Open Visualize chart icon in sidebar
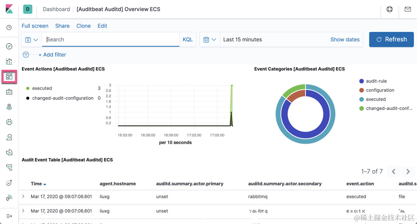The height and width of the screenshot is (224, 417). coord(9,61)
